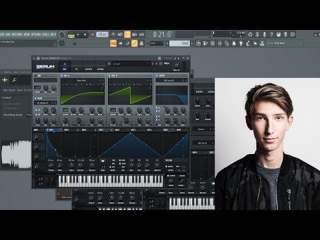This screenshot has height=240, width=320.
Task: Select the 128 tempo display
Action: (x=102, y=35)
